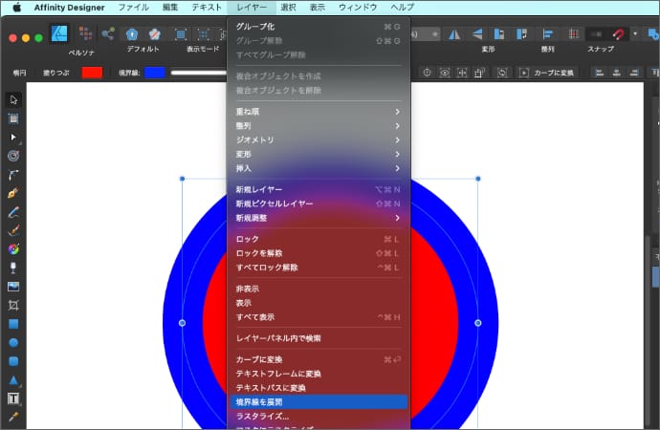Switch to Designer Persona icon
Image resolution: width=660 pixels, height=430 pixels.
coord(59,34)
